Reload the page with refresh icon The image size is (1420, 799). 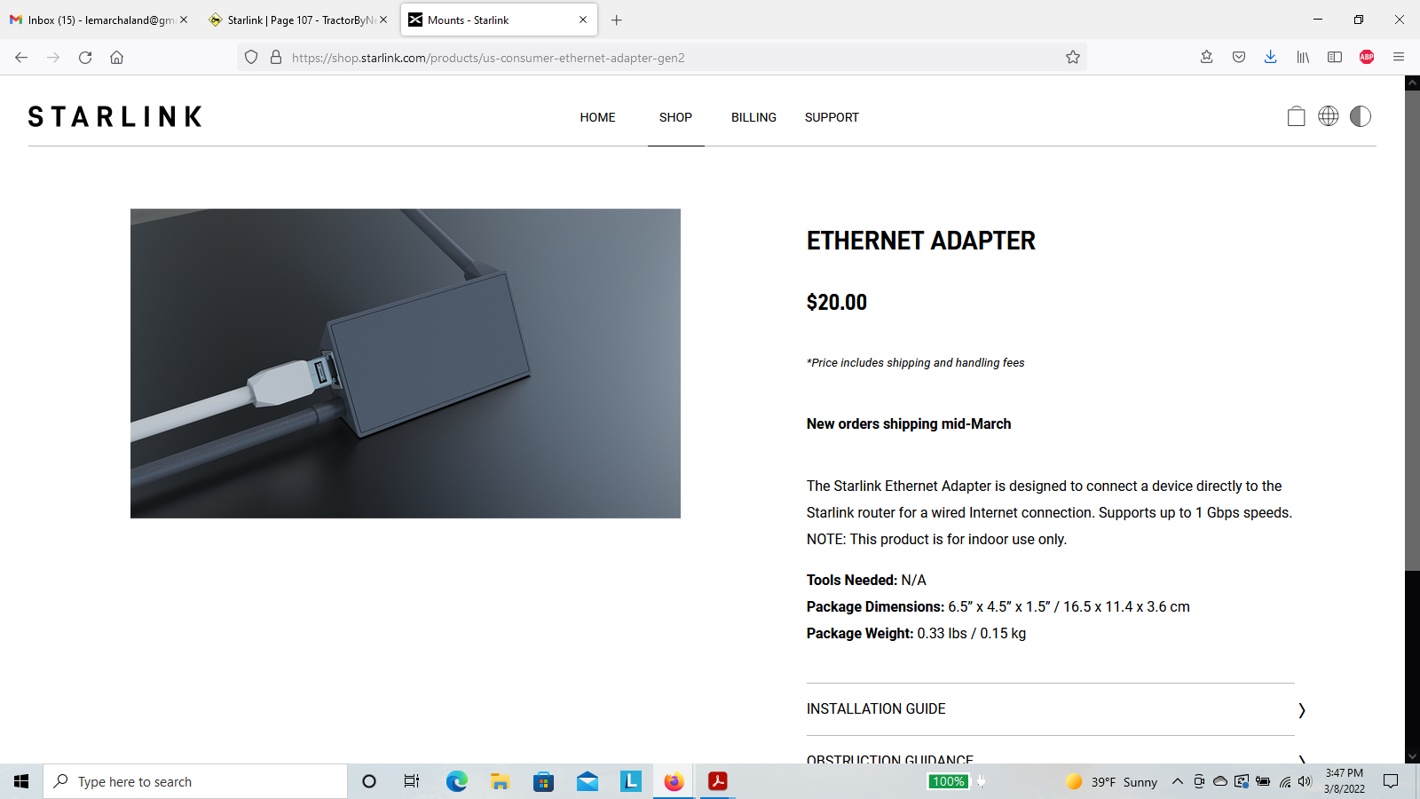coord(85,58)
